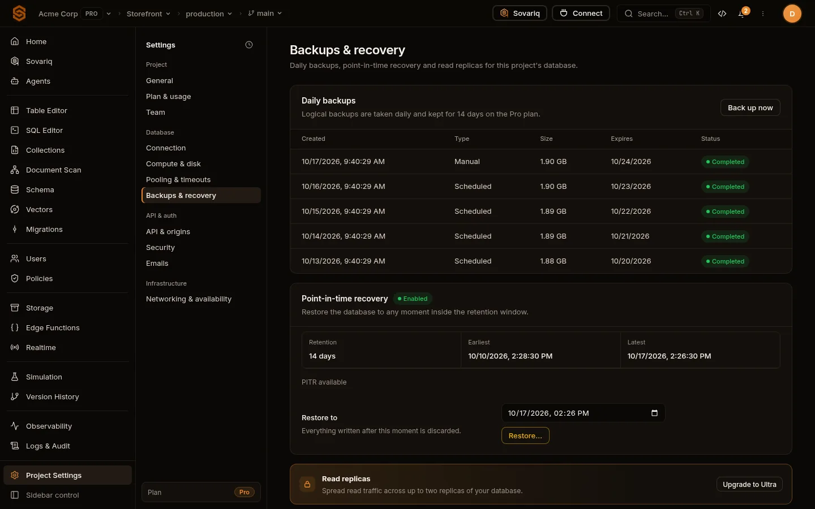This screenshot has height=509, width=815.
Task: Open Policies page
Action: (68, 278)
